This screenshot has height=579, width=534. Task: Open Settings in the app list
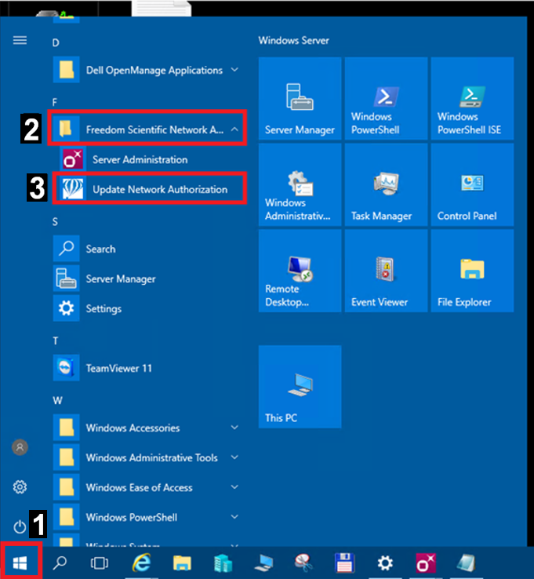tap(147, 308)
